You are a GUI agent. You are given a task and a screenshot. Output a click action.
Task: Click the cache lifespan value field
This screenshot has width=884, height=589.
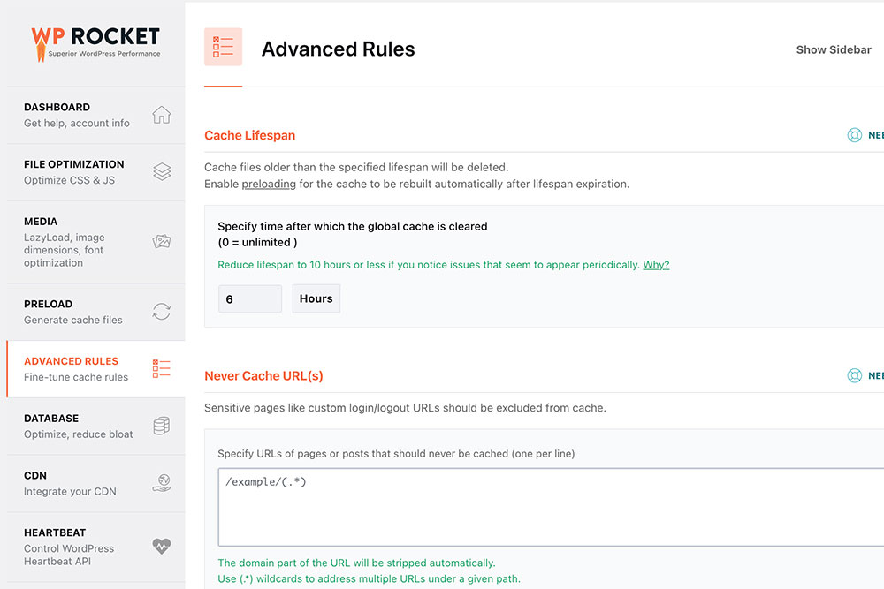click(250, 298)
